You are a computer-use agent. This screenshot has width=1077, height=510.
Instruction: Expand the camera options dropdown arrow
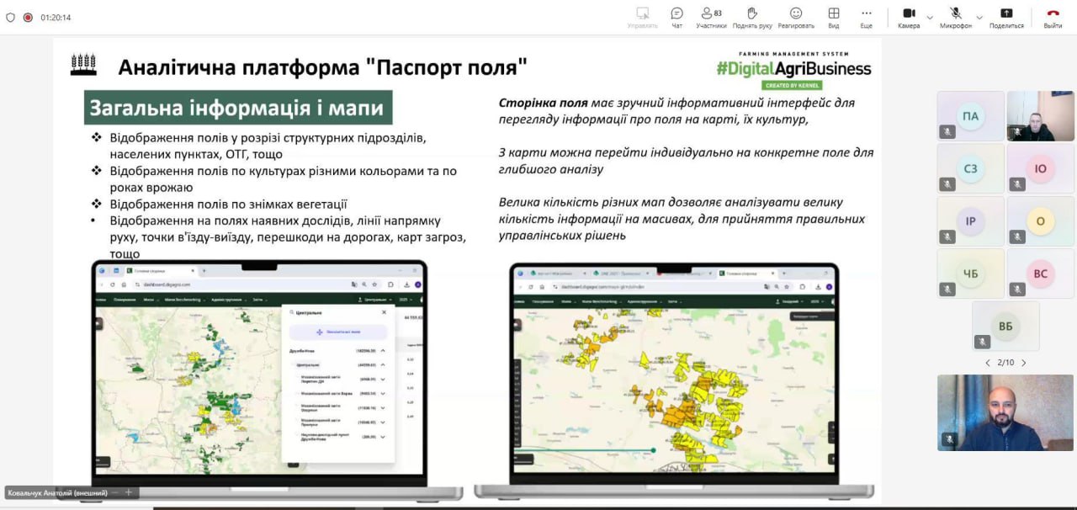tap(930, 17)
